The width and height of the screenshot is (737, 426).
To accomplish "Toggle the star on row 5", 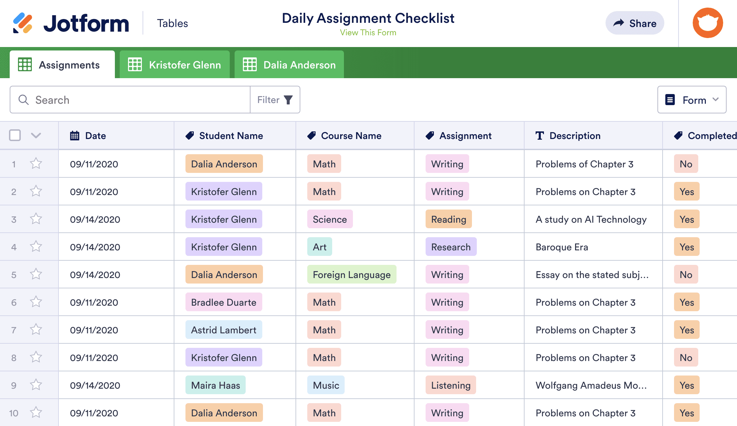I will (x=36, y=274).
